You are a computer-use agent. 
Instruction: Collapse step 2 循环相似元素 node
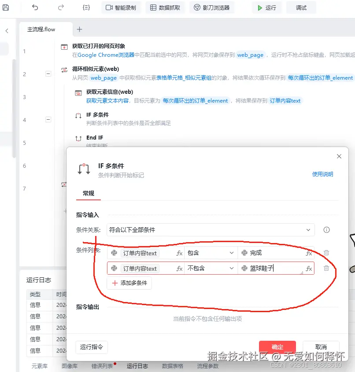[48, 74]
